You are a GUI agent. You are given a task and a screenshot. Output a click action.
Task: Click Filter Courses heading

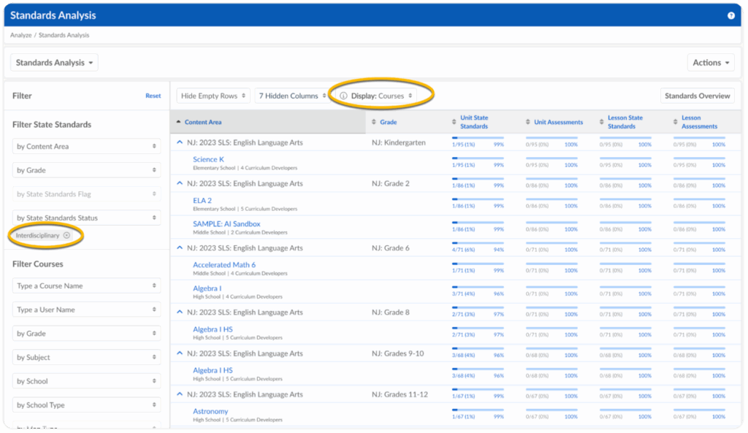38,264
